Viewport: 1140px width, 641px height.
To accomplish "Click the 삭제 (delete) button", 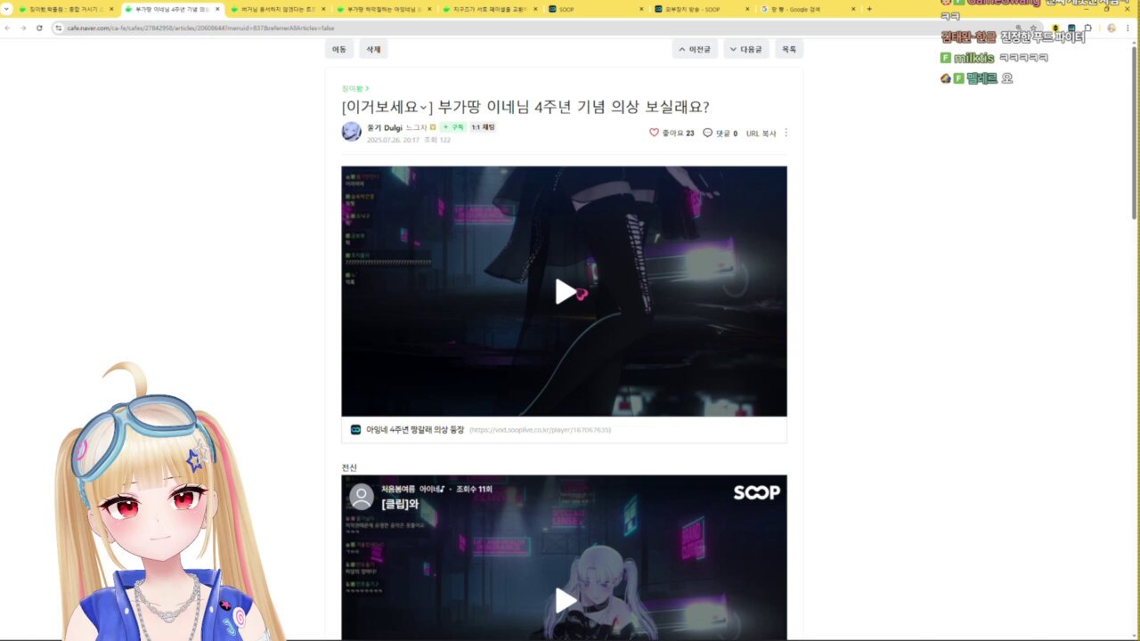I will (373, 50).
